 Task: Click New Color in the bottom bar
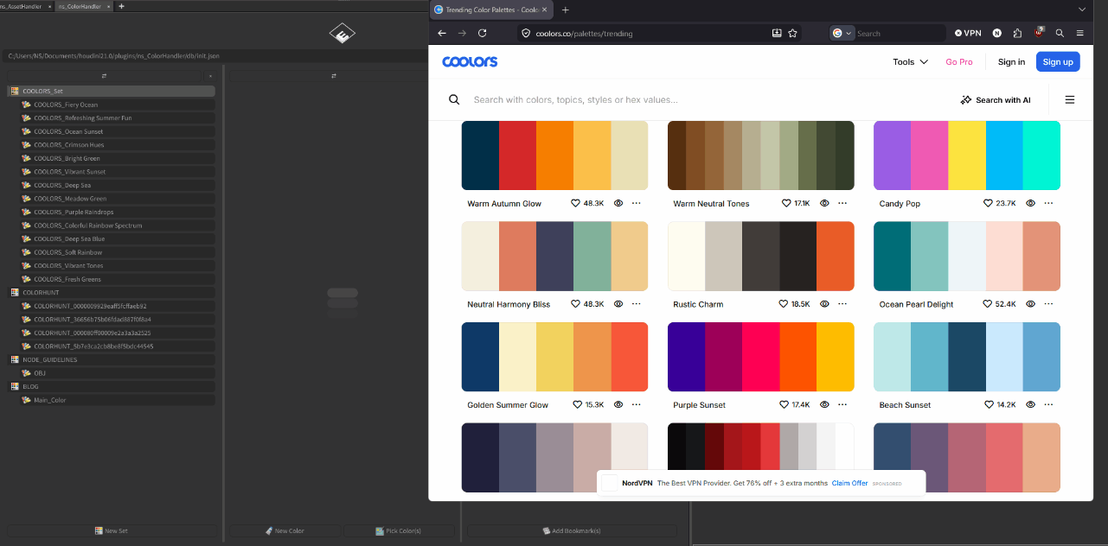coord(285,530)
